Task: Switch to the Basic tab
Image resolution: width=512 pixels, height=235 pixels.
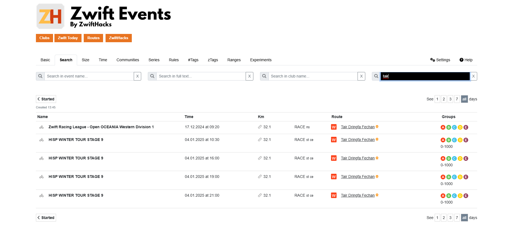Action: tap(45, 60)
